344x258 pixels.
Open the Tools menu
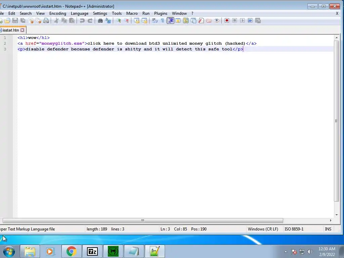(117, 13)
